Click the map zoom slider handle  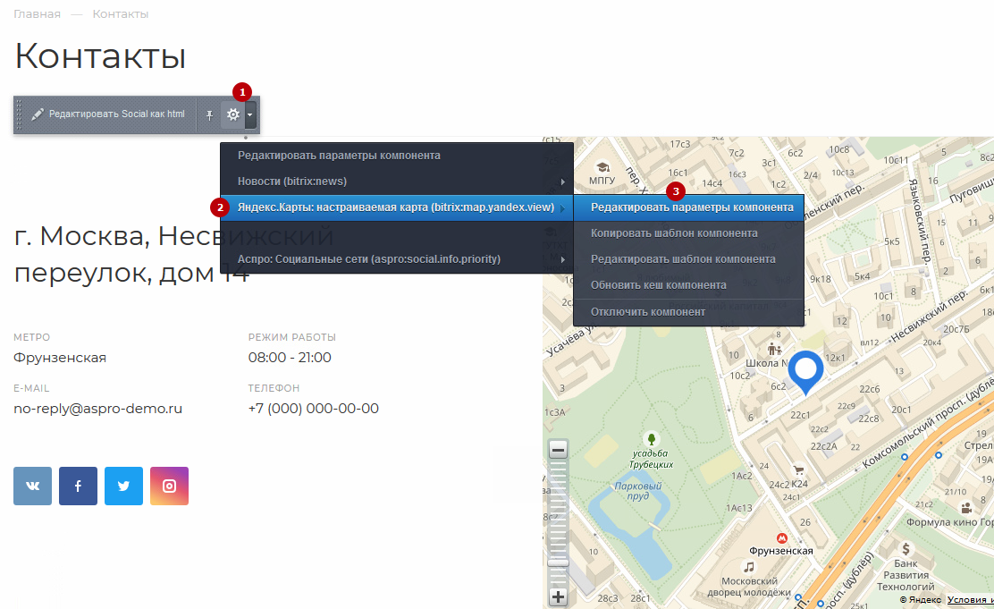pos(558,562)
